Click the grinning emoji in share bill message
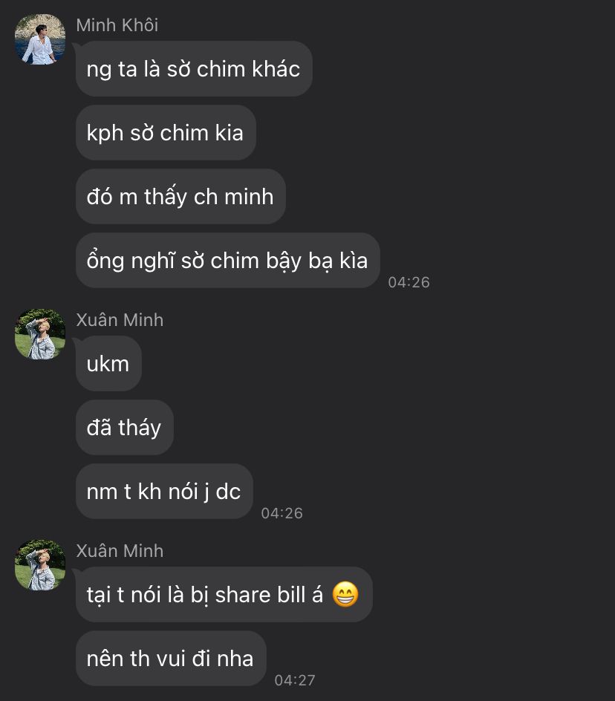 [345, 595]
